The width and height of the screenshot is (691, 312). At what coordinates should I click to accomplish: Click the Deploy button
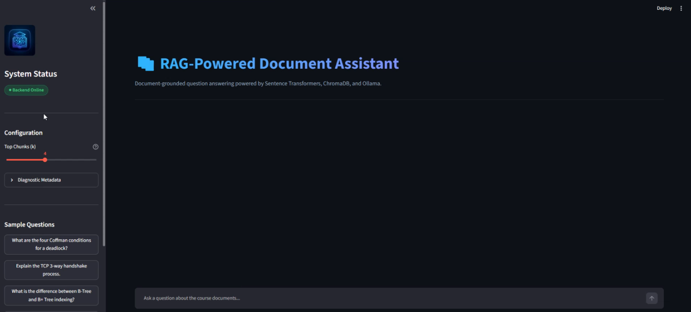point(664,8)
